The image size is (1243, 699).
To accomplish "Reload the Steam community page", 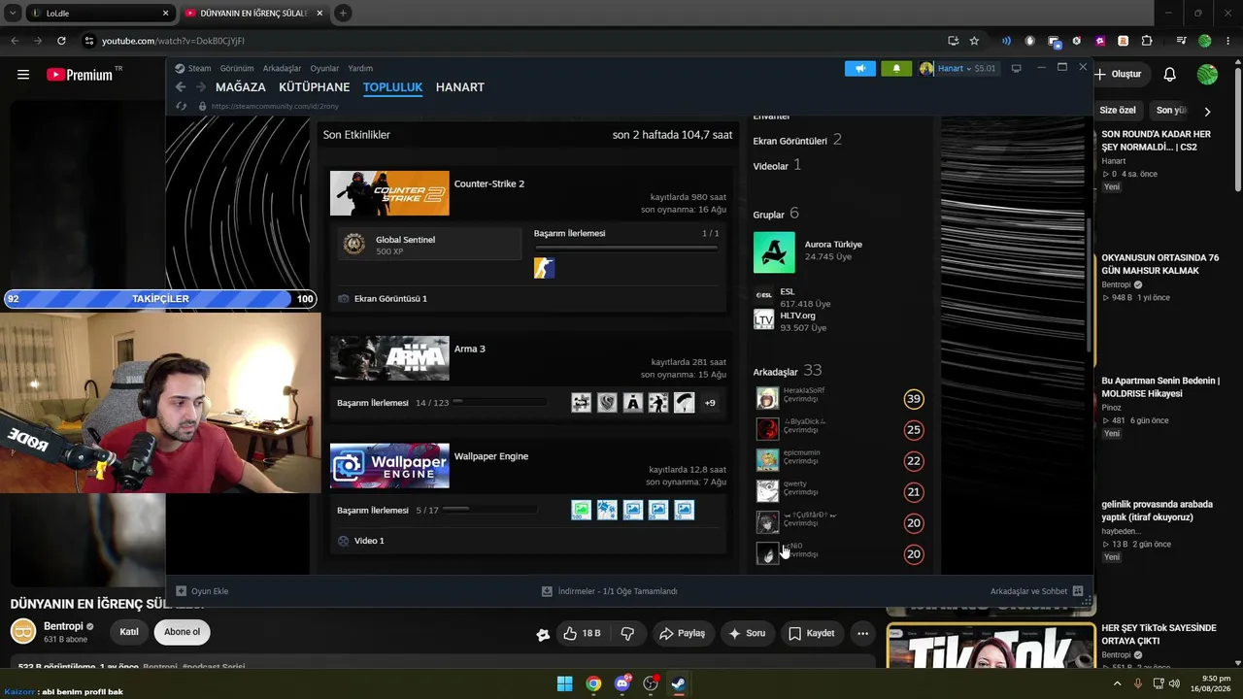I will [x=182, y=106].
